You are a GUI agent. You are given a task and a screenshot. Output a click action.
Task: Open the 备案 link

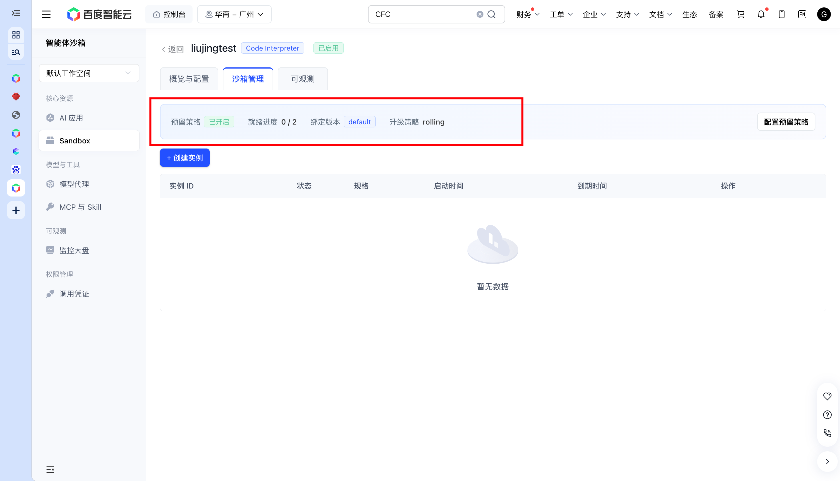pyautogui.click(x=716, y=14)
